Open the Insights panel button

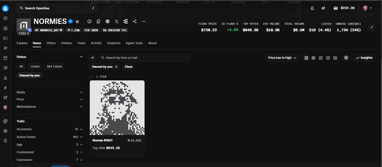[364, 58]
